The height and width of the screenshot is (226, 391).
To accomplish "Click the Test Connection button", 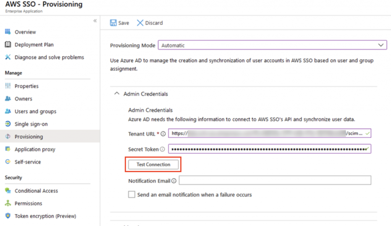I will click(153, 165).
